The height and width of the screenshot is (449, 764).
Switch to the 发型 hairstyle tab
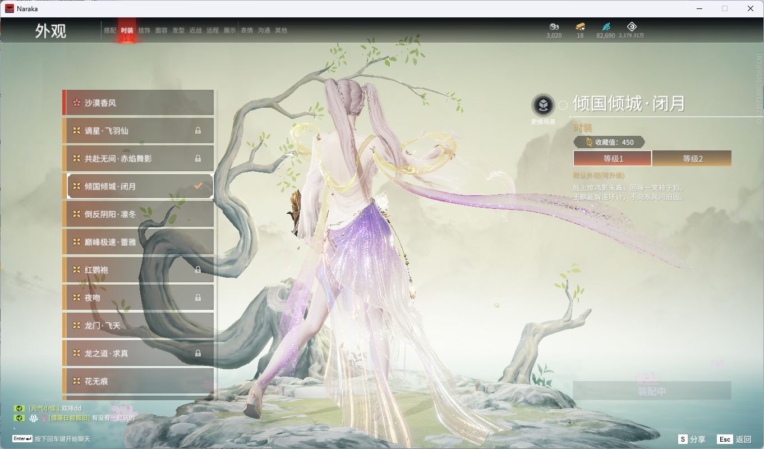click(x=178, y=30)
